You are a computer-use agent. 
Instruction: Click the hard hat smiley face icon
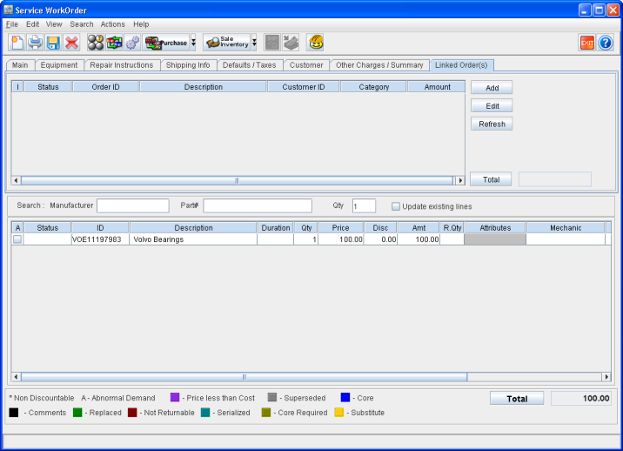click(316, 43)
